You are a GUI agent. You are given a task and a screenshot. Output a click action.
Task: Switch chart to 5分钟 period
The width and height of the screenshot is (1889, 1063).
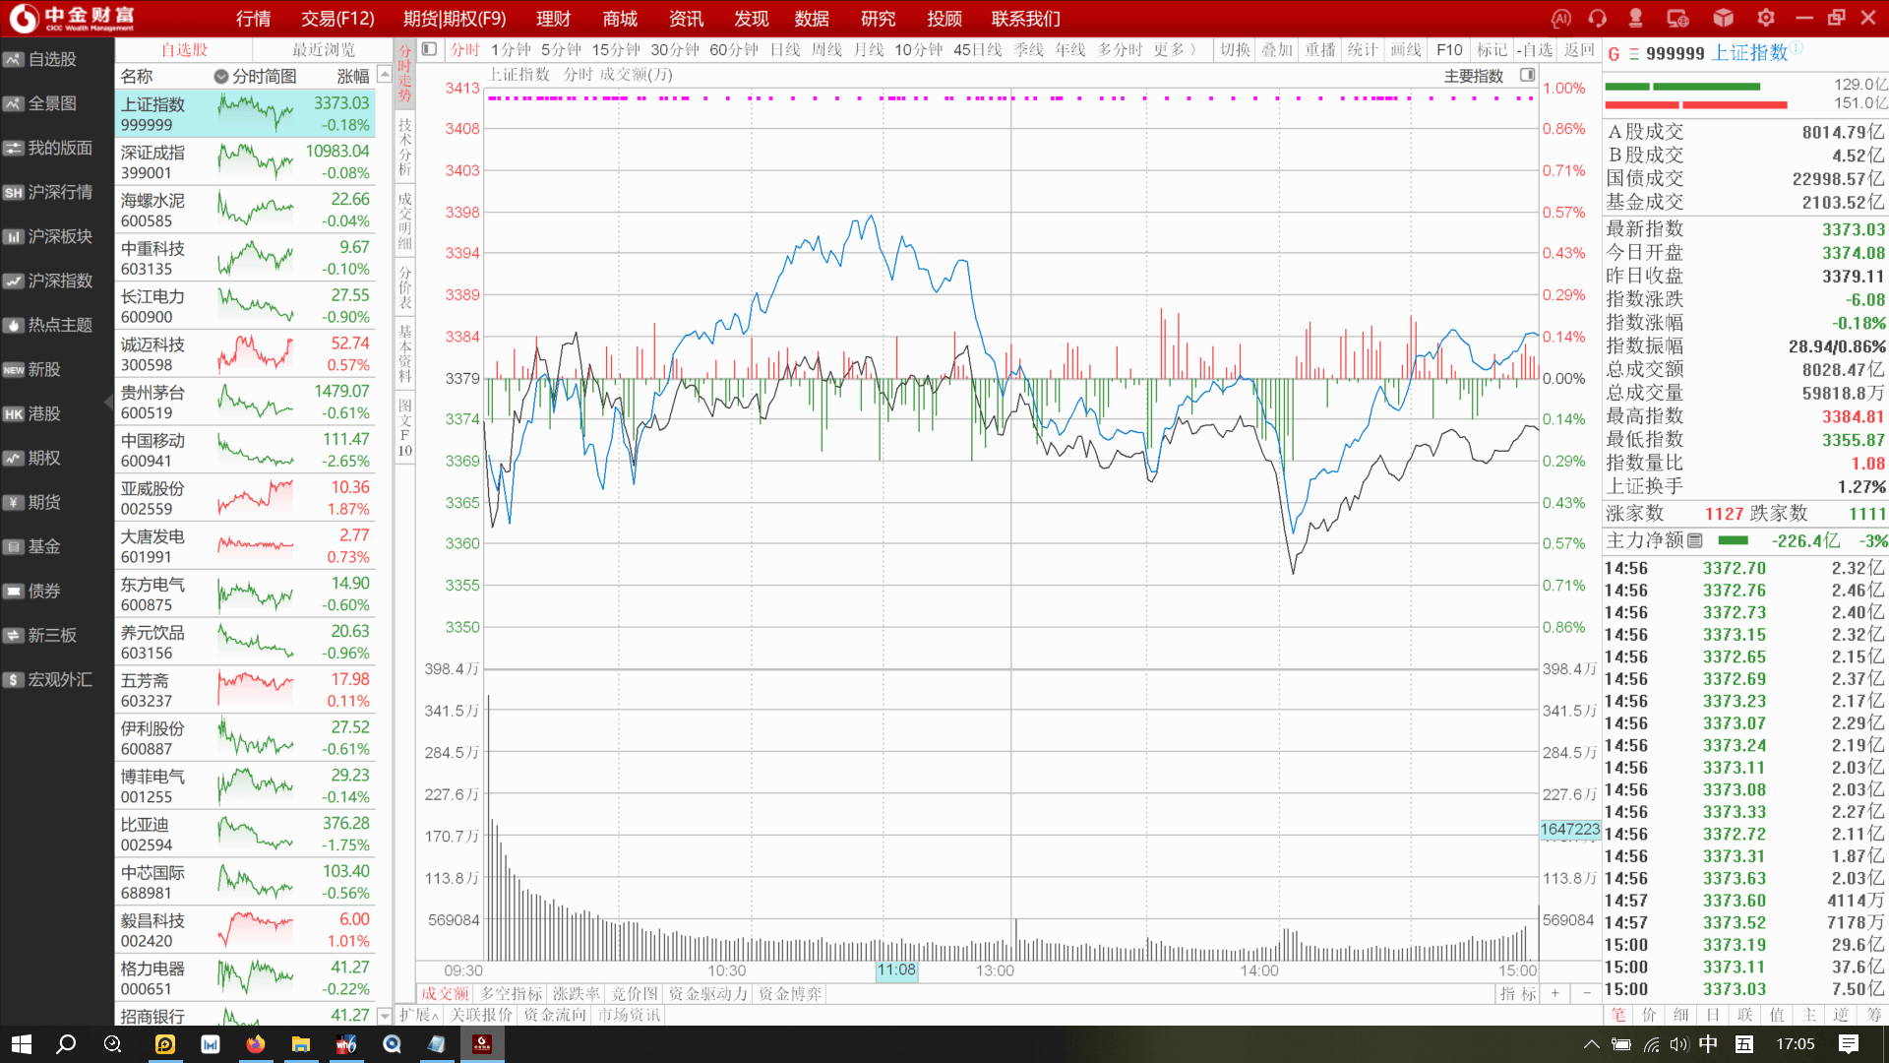coord(561,49)
